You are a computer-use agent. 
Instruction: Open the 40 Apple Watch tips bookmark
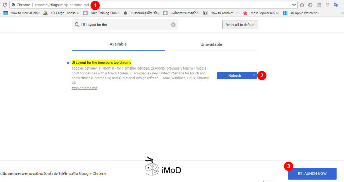pos(301,13)
